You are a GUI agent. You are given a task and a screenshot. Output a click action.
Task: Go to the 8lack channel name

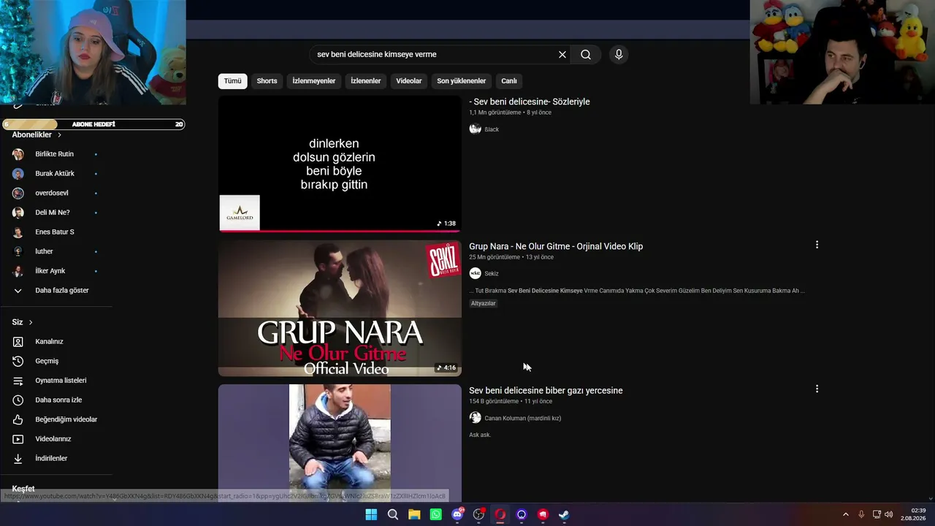(x=492, y=129)
